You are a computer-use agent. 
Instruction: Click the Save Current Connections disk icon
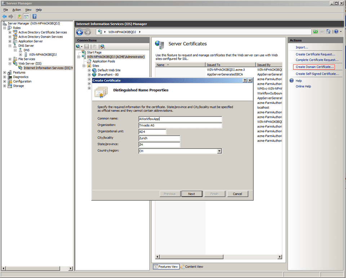pyautogui.click(x=86, y=46)
